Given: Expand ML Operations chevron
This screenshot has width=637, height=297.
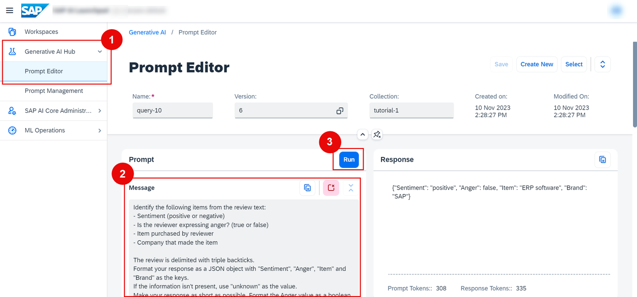Looking at the screenshot, I should coord(100,130).
